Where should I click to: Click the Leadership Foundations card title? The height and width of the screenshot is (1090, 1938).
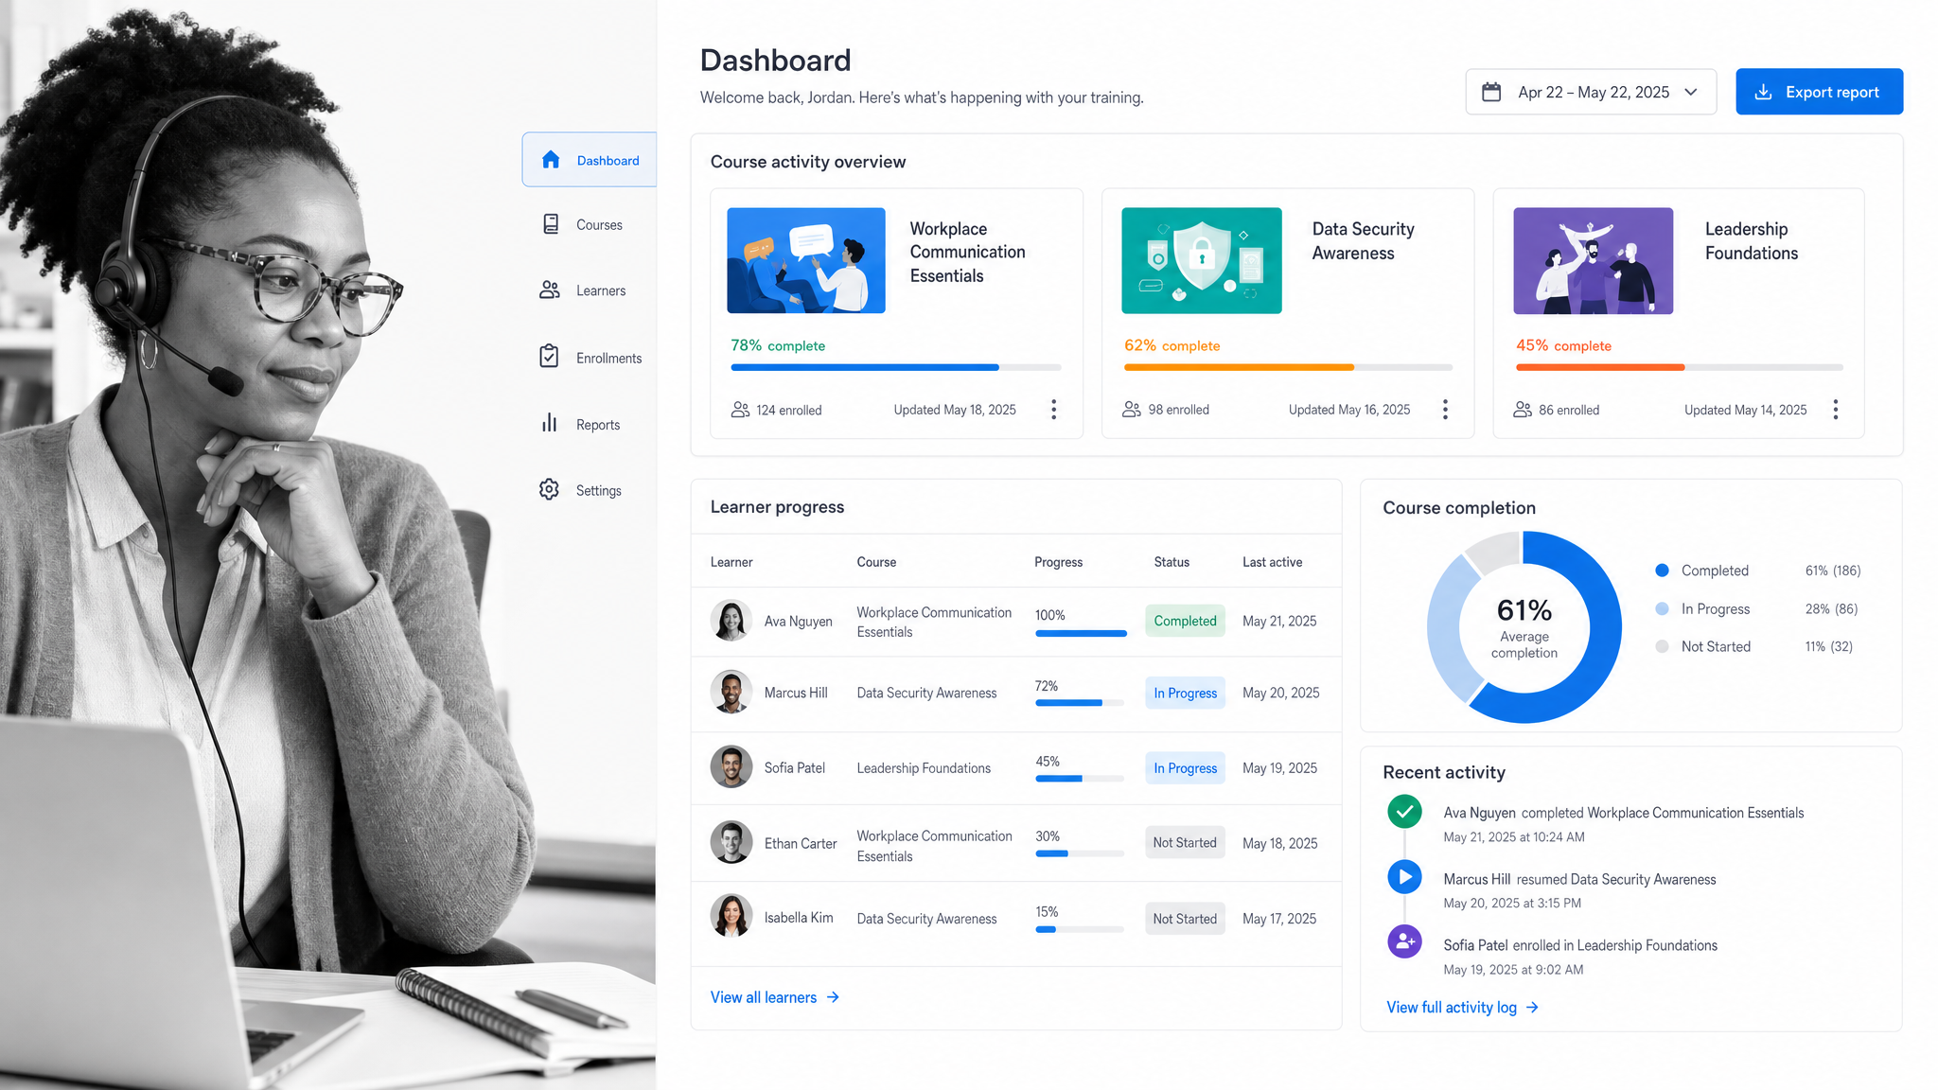(x=1751, y=240)
